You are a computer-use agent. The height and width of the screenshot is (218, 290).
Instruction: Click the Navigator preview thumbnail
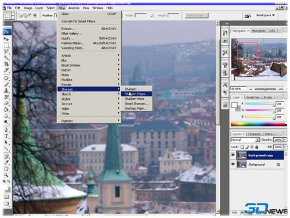tap(259, 59)
